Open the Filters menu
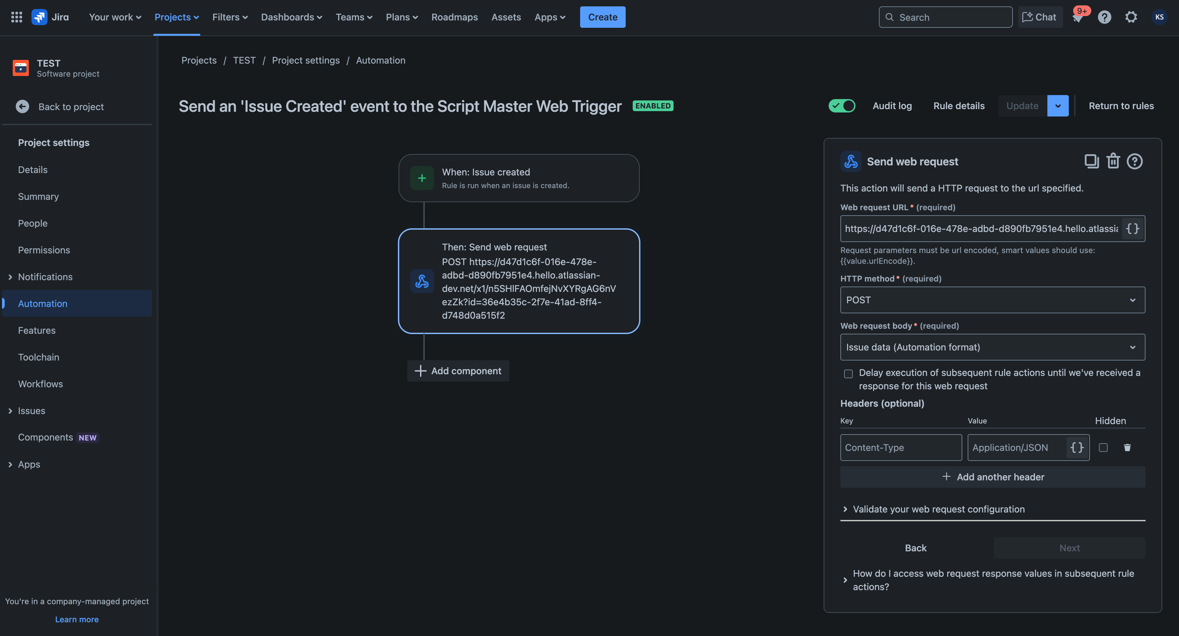This screenshot has width=1179, height=636. [229, 17]
